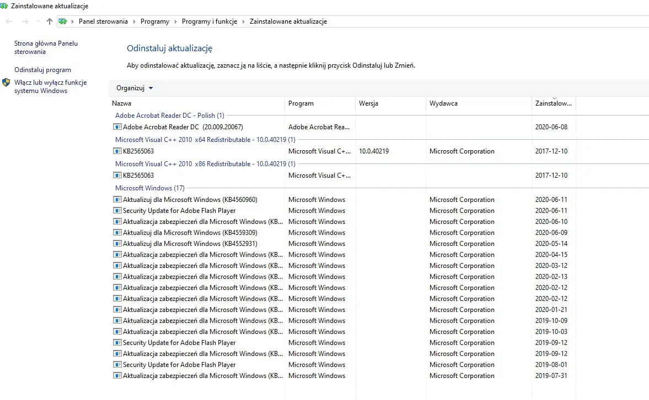The image size is (649, 400).
Task: Click the 2020-06-08 install date cell
Action: 551,127
